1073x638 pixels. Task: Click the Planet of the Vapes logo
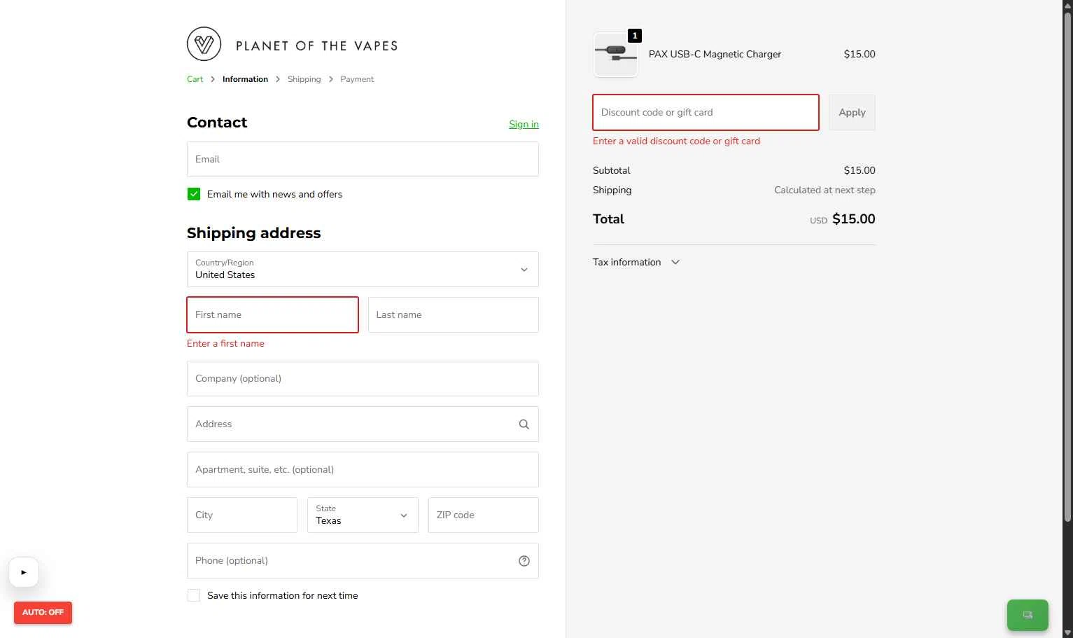tap(292, 45)
